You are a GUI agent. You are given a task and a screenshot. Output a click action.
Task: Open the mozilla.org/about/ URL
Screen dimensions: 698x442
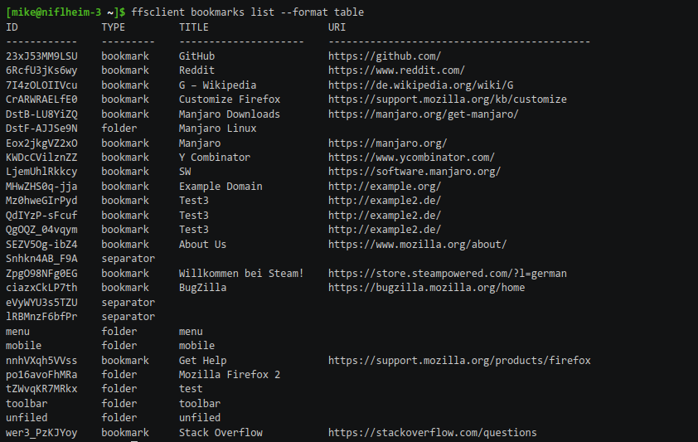pos(417,245)
